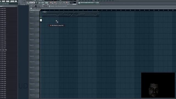Preview Loop 021 in the browser list
The width and height of the screenshot is (176, 99).
coord(3,9)
